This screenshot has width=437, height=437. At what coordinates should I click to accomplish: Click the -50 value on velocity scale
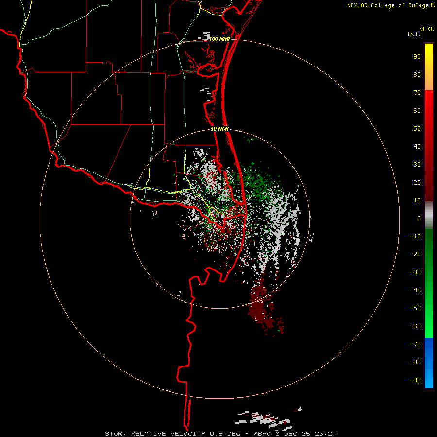pos(415,308)
